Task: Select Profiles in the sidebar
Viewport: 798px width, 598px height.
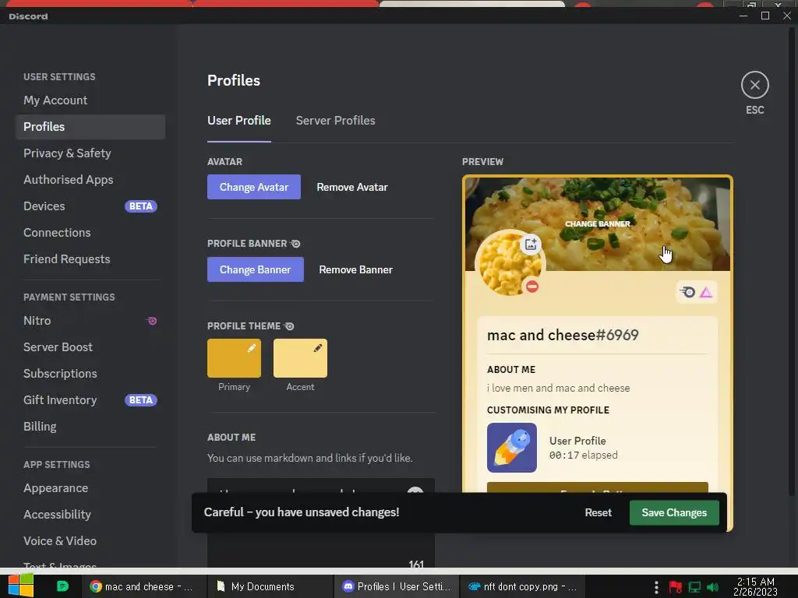Action: (x=90, y=127)
